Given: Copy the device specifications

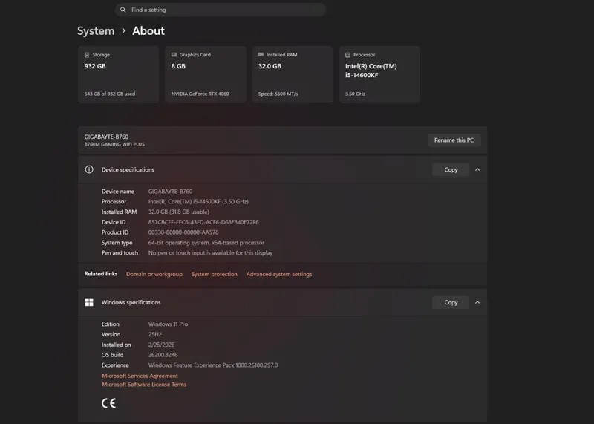Looking at the screenshot, I should click(x=451, y=170).
